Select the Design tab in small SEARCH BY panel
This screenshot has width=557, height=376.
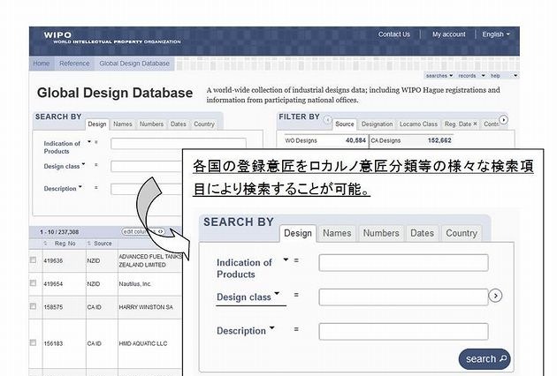click(x=97, y=124)
